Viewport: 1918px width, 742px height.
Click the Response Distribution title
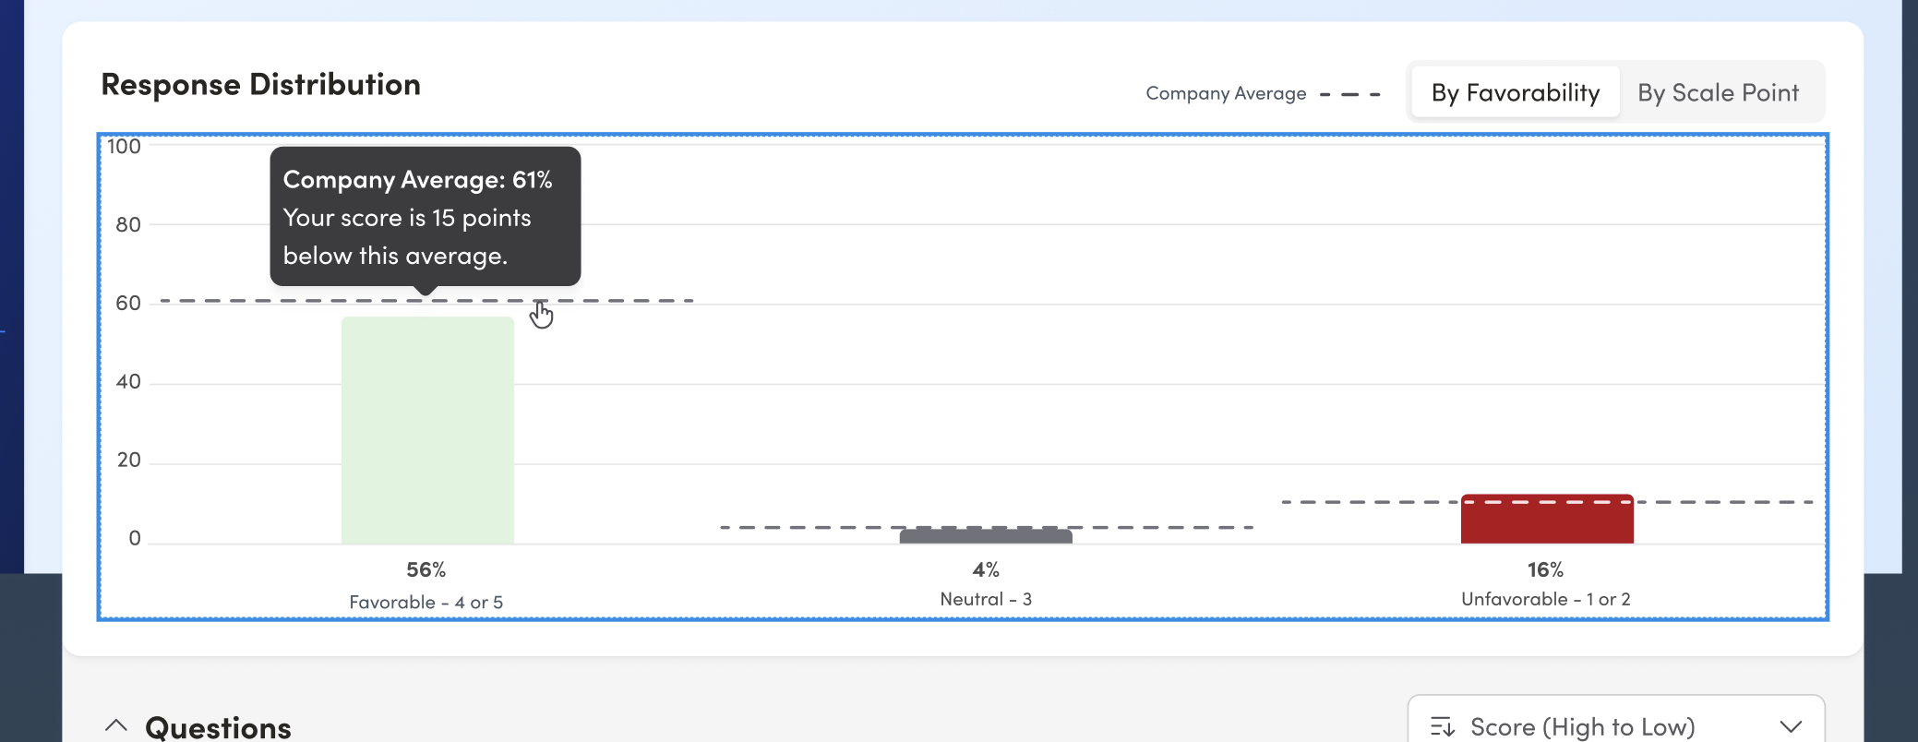click(261, 84)
